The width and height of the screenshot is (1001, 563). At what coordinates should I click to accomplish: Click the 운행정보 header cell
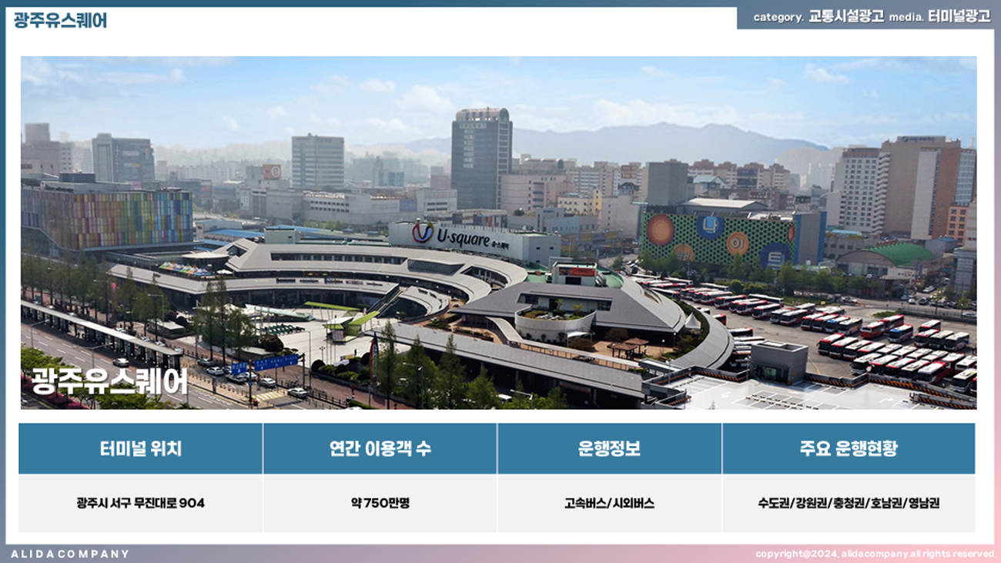click(609, 449)
